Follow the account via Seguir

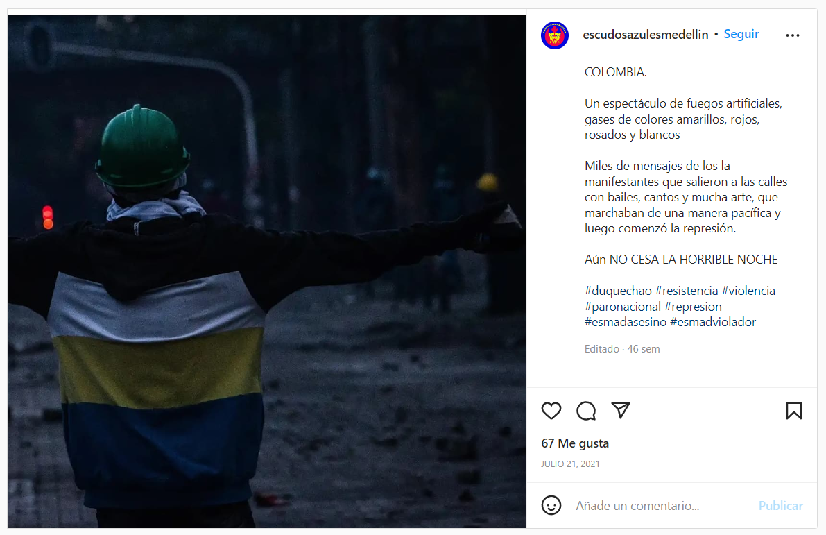(741, 34)
